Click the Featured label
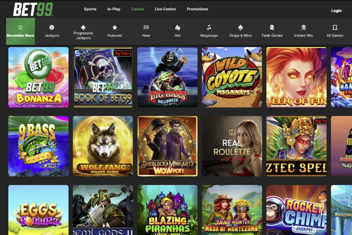The height and width of the screenshot is (235, 352). tap(114, 36)
